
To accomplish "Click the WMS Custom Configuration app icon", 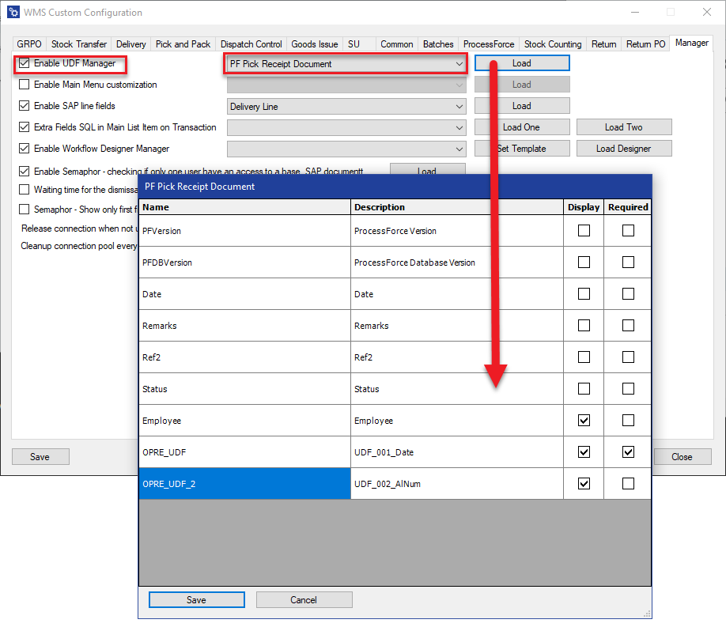I will (12, 13).
